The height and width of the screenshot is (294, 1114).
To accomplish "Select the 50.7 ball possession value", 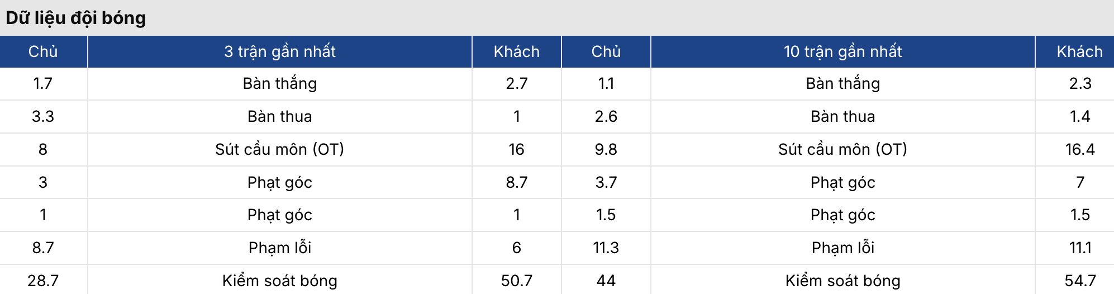I will click(517, 281).
